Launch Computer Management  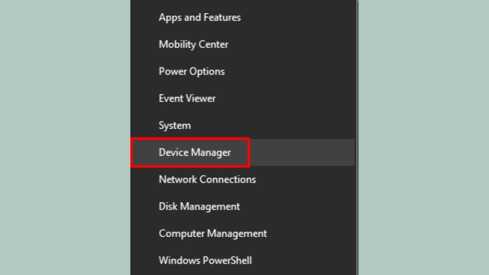pos(213,233)
